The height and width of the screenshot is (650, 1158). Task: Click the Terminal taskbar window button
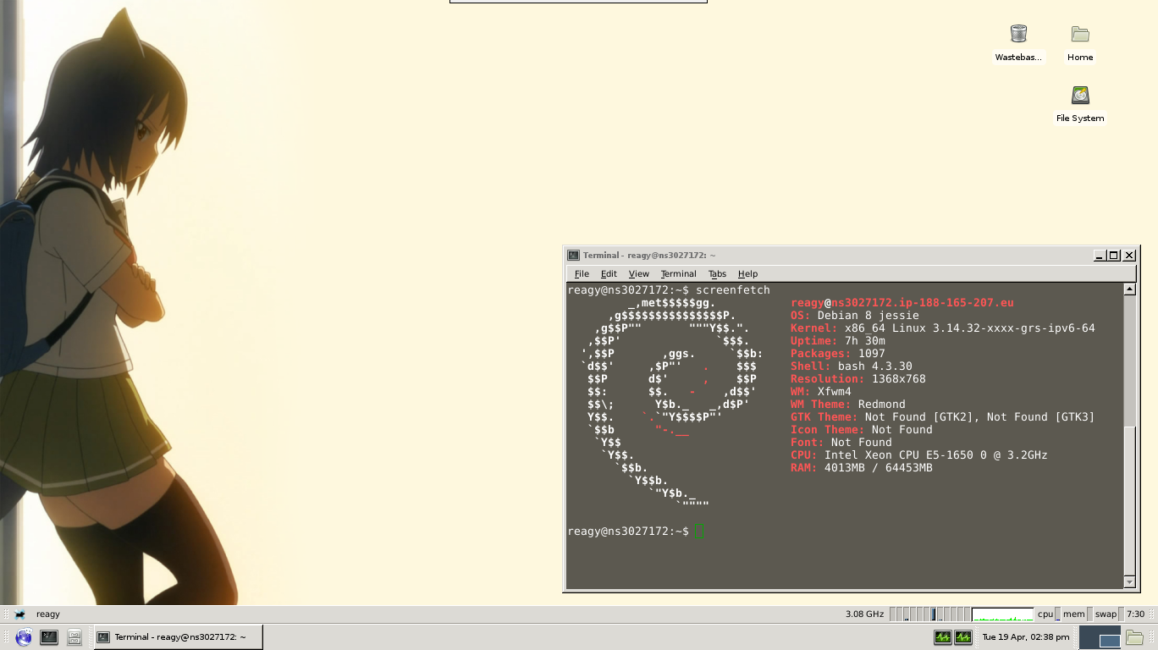tap(178, 637)
